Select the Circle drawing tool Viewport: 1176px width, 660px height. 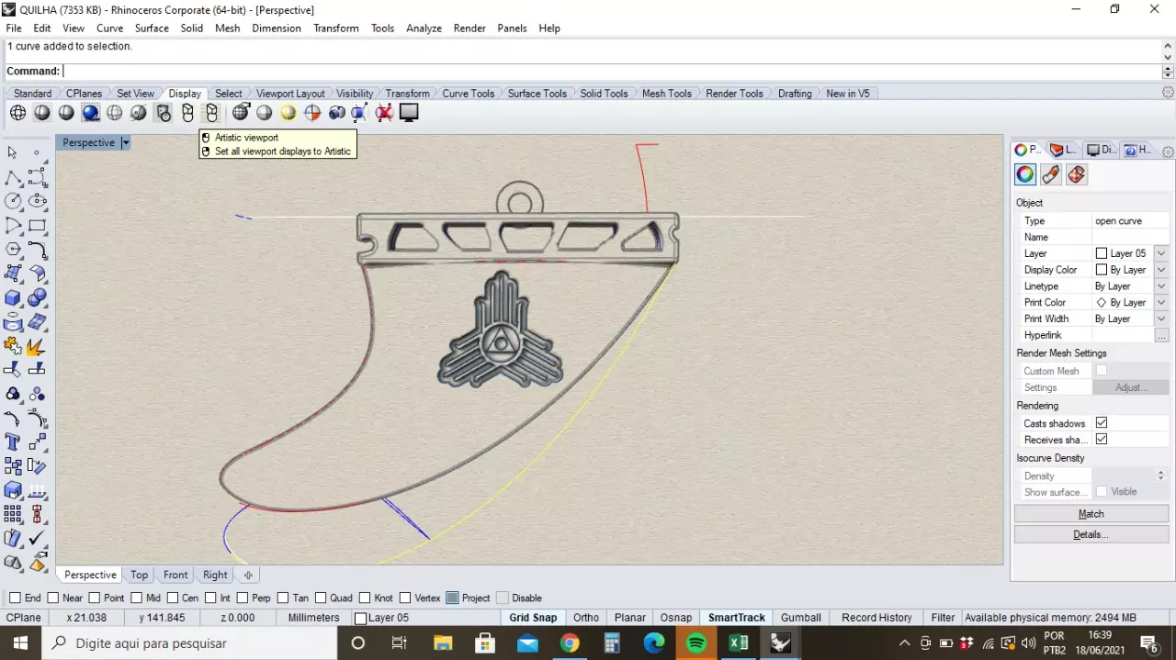13,201
